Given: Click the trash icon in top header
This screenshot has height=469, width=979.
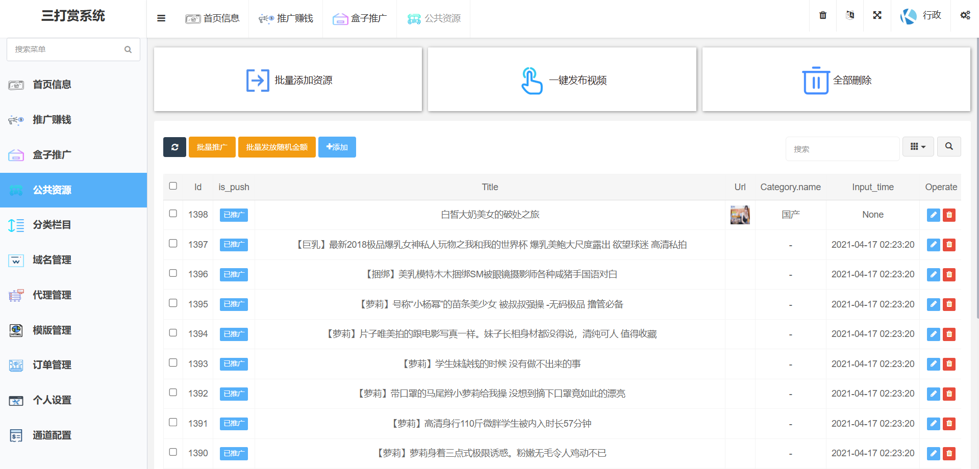Looking at the screenshot, I should pyautogui.click(x=822, y=15).
